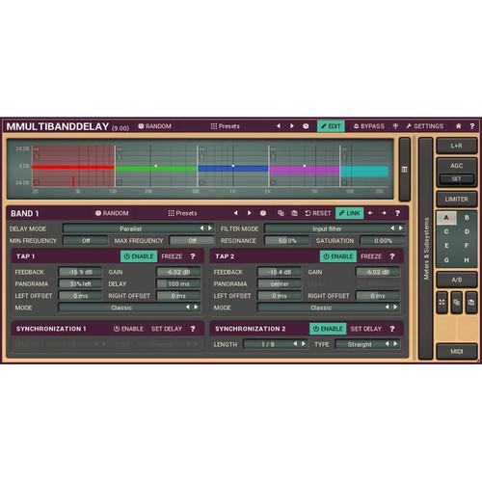The width and height of the screenshot is (482, 482).
Task: Click the Band 1 RANDOM button
Action: 112,213
